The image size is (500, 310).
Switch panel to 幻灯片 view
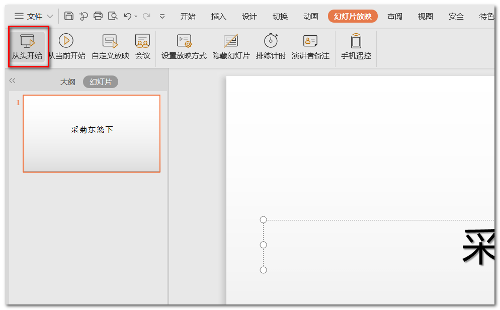101,82
